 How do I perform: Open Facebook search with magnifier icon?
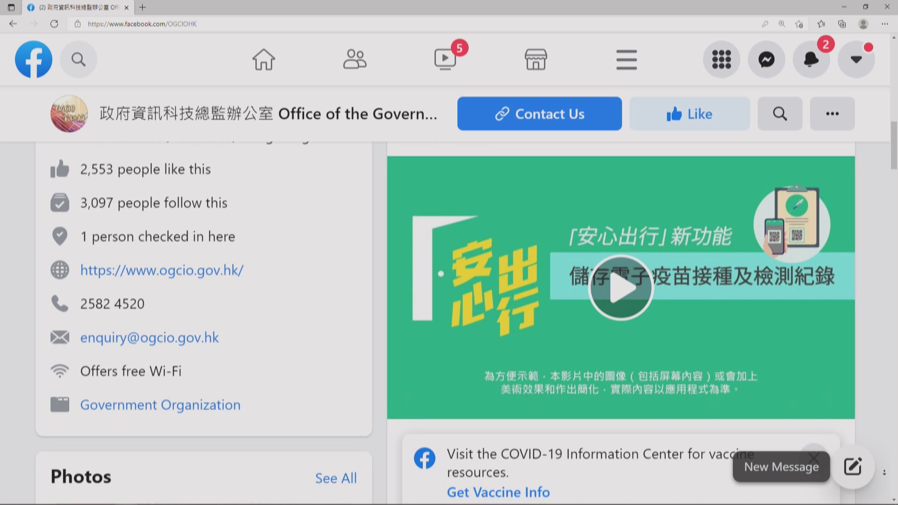coord(78,59)
